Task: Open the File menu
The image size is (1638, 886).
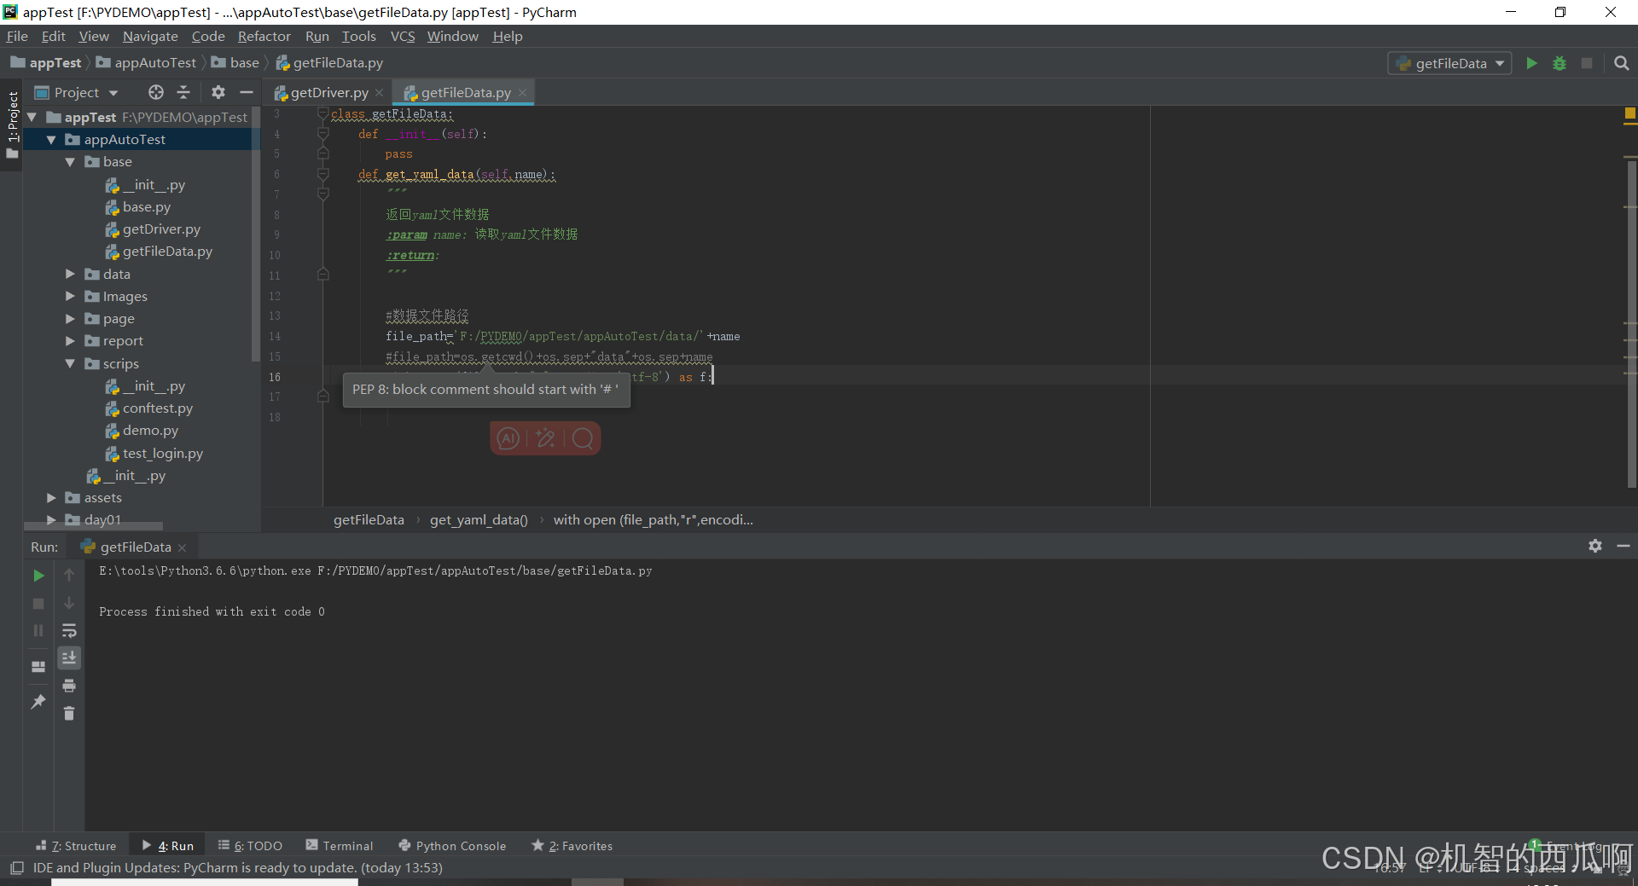Action: 17,36
